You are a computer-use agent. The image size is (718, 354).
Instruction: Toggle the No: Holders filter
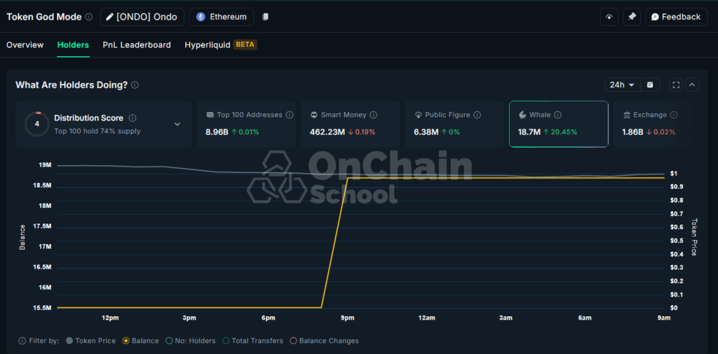pyautogui.click(x=191, y=341)
